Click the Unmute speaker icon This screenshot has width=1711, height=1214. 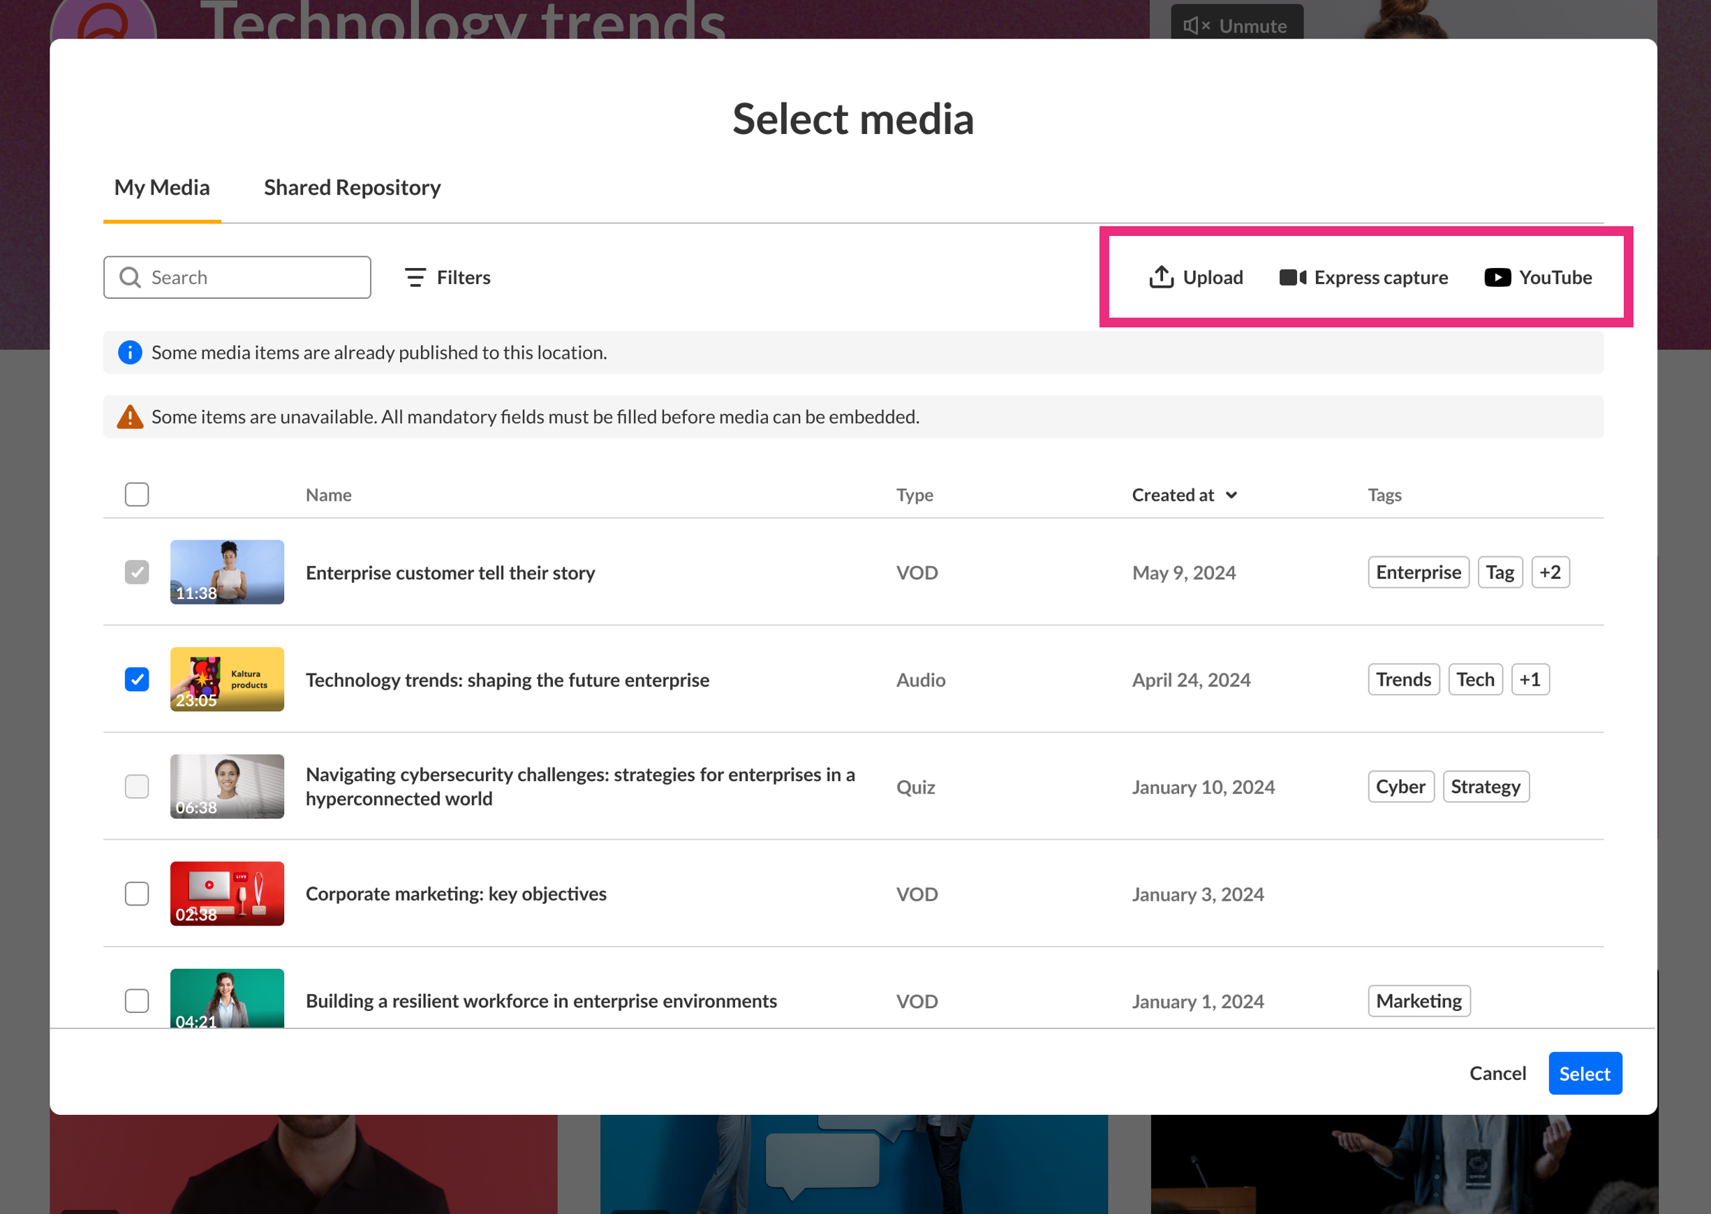(1194, 26)
